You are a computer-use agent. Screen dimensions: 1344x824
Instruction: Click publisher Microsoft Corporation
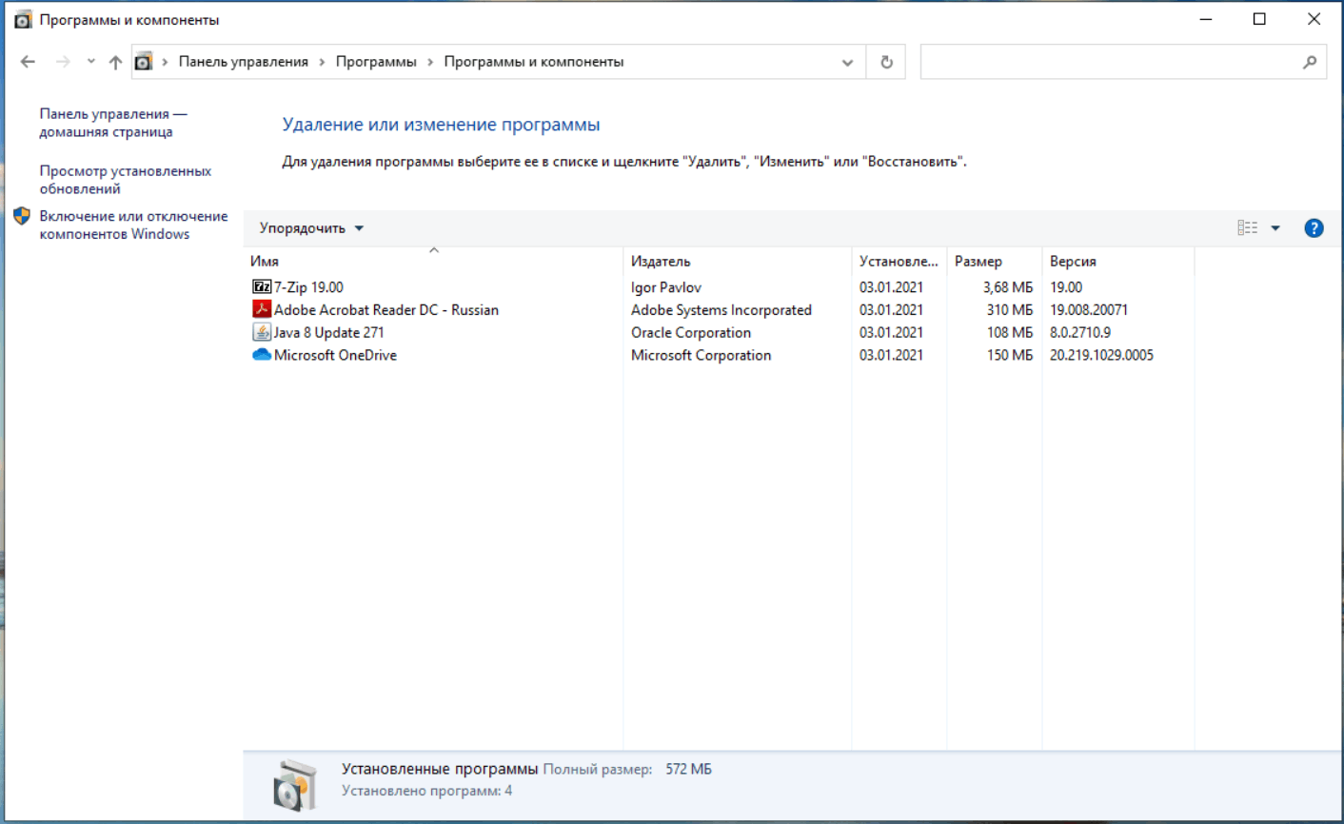pyautogui.click(x=702, y=355)
